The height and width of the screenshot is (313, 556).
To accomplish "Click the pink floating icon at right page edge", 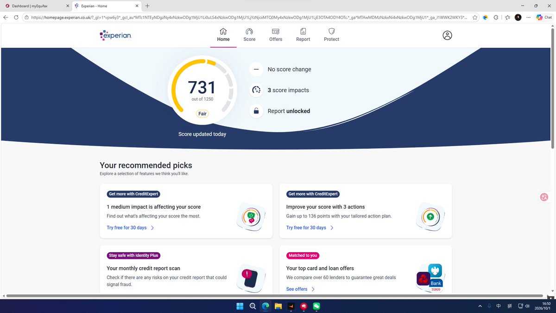I will (x=544, y=197).
